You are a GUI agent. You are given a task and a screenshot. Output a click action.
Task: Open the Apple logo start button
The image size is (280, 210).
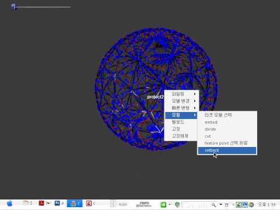(9, 204)
